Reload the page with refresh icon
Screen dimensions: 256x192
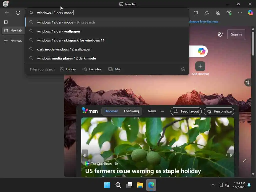pyautogui.click(x=18, y=13)
